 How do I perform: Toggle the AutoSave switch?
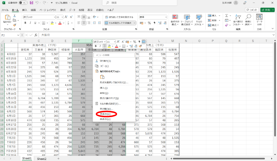click(23, 3)
